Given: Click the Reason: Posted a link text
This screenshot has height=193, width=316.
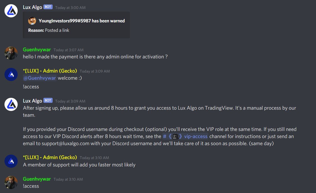Looking at the screenshot, I should (x=49, y=30).
